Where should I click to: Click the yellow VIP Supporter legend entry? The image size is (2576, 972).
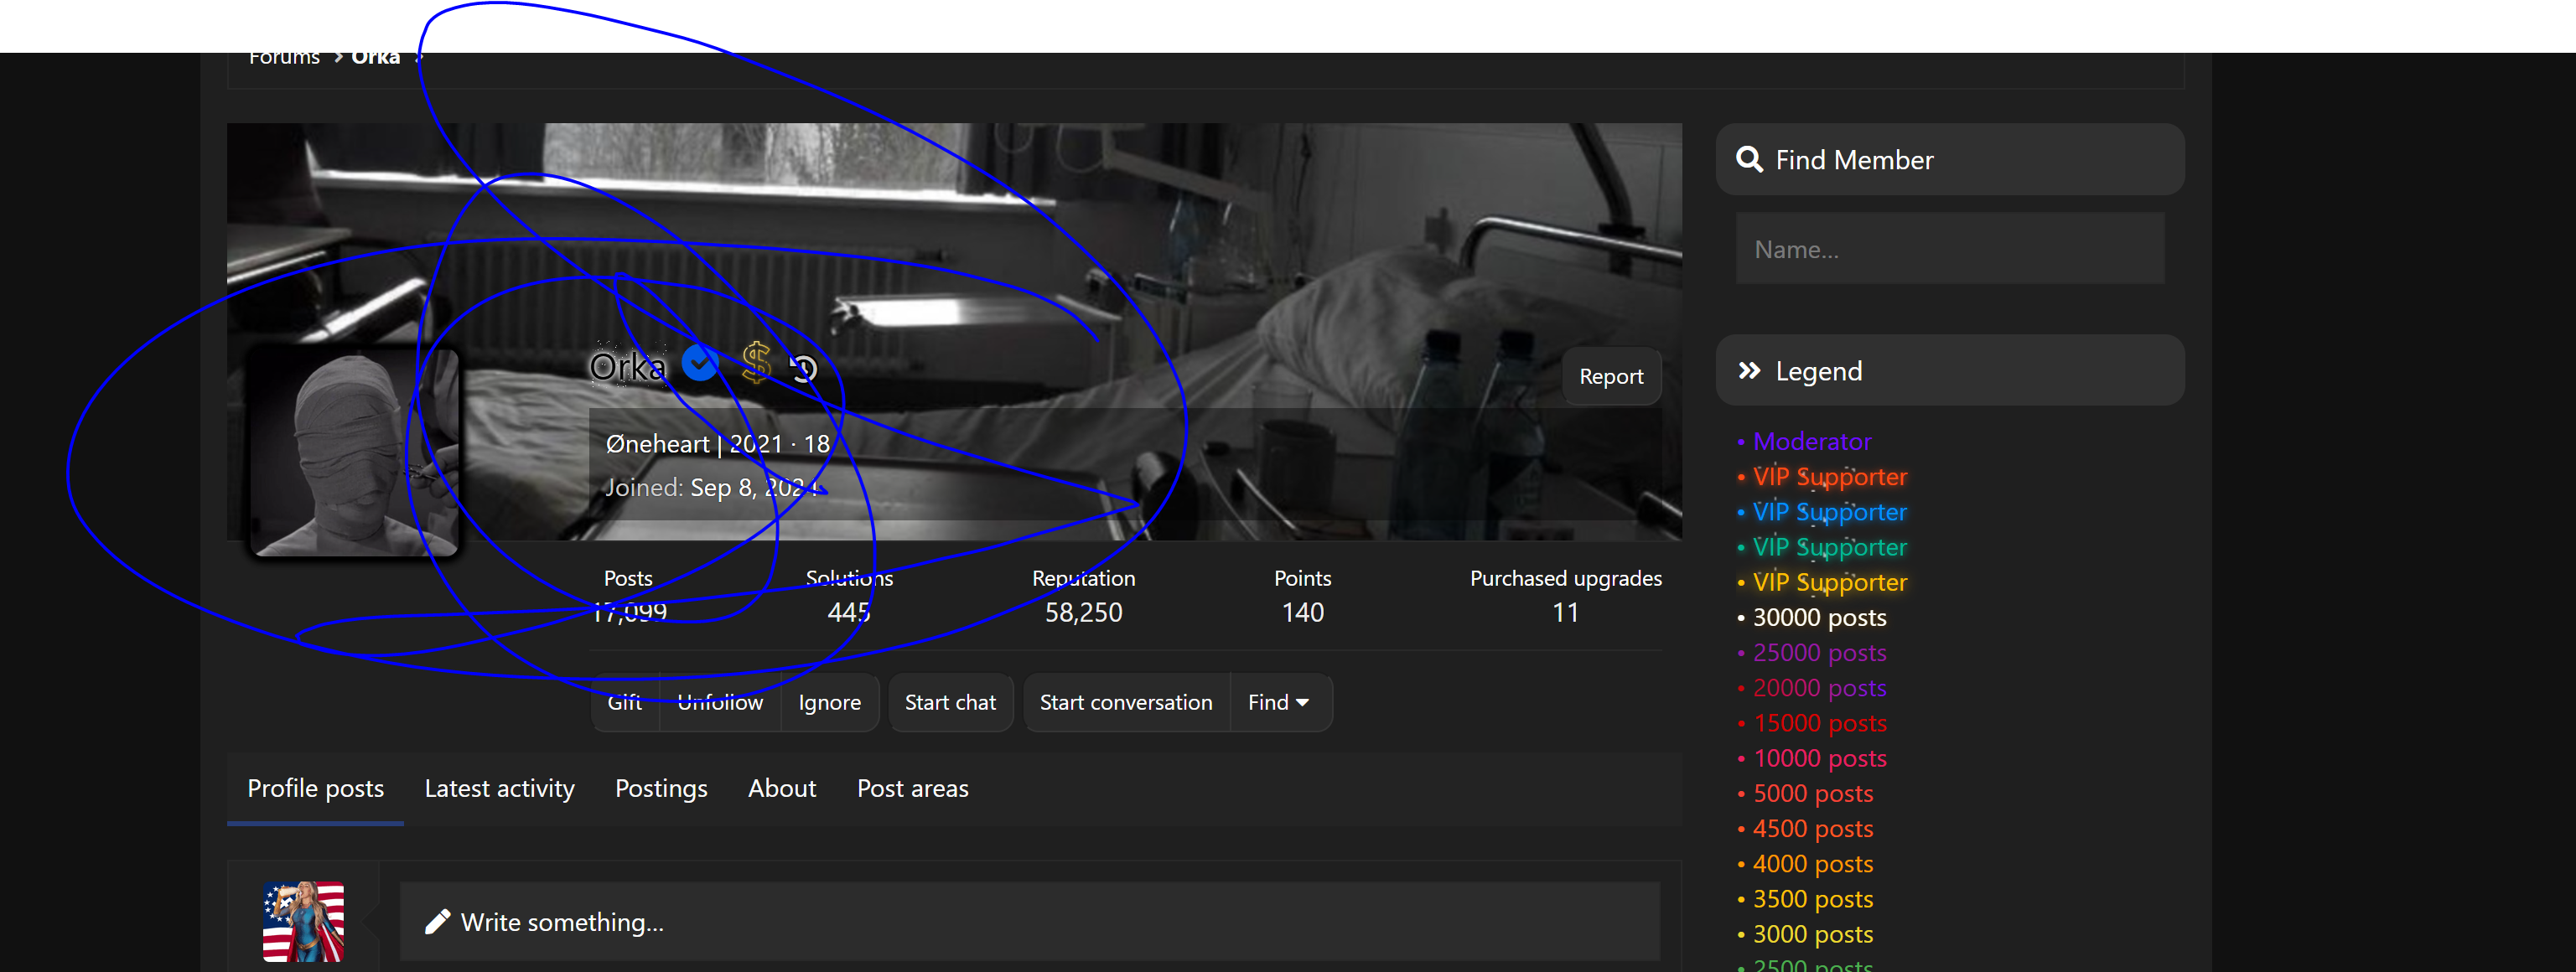point(1830,582)
